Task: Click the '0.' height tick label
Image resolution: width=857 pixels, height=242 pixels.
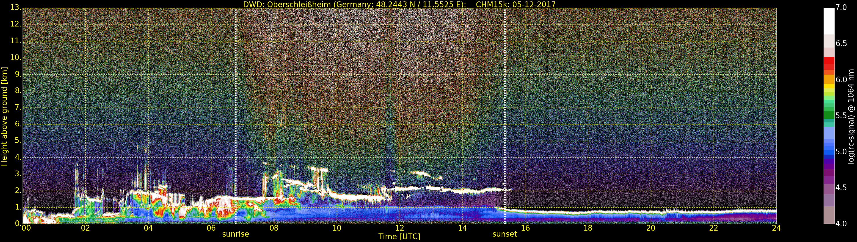Action: tap(18, 224)
